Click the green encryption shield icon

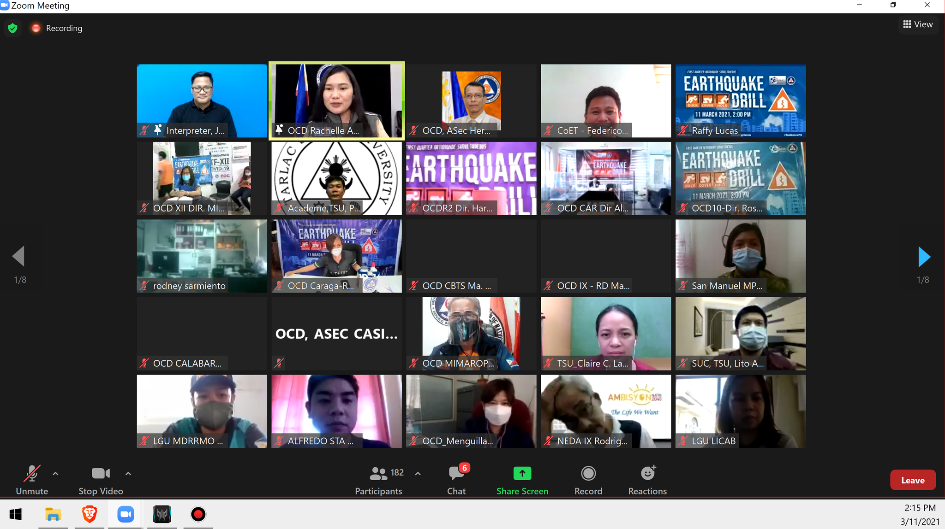(x=13, y=28)
